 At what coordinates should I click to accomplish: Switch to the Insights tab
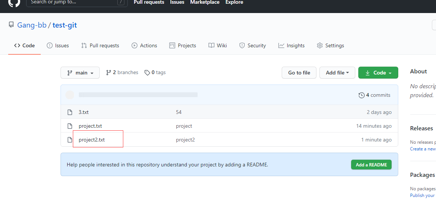pyautogui.click(x=291, y=45)
